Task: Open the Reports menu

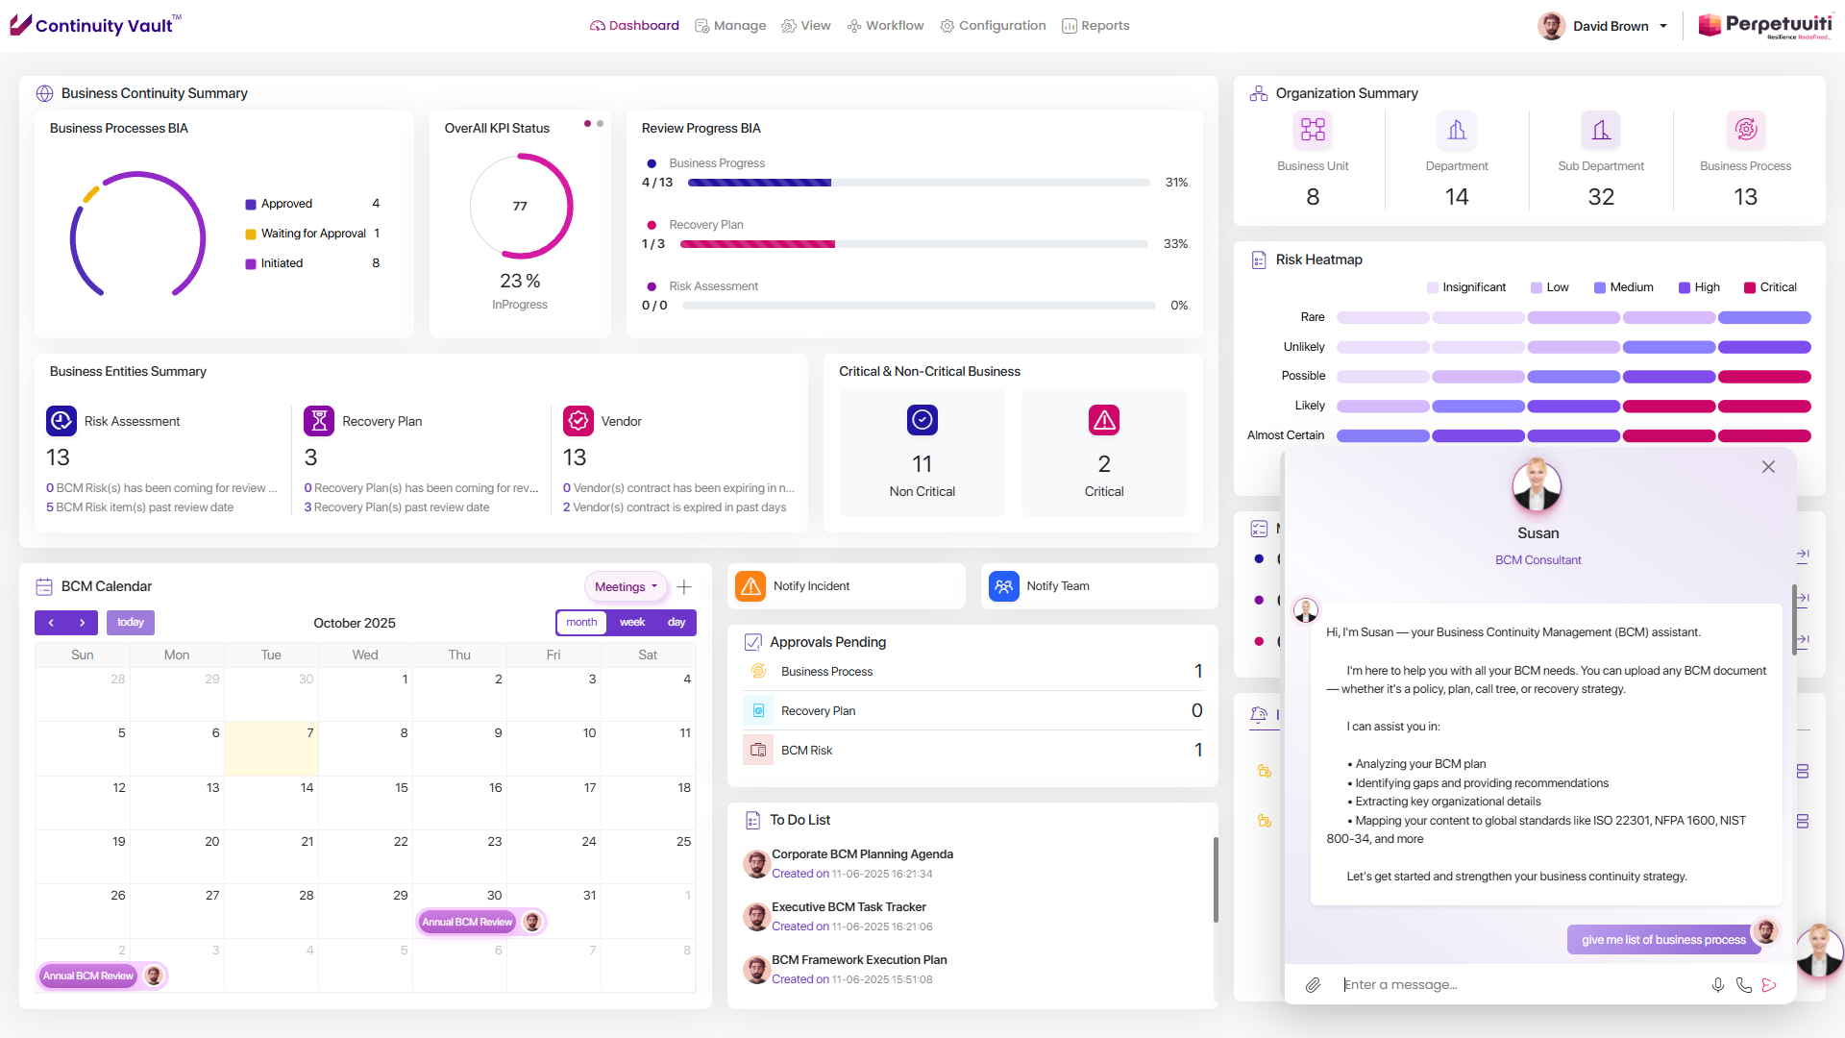Action: (x=1095, y=26)
